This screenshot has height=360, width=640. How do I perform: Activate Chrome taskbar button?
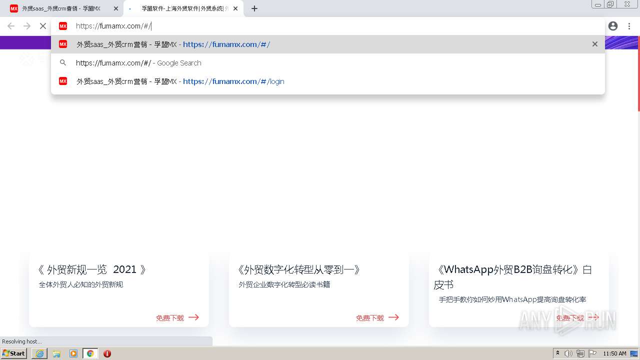(90, 353)
